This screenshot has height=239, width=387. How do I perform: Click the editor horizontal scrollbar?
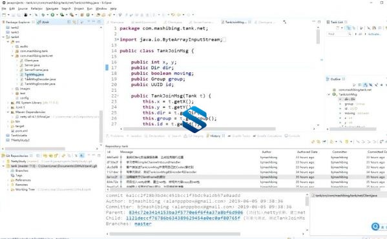coord(200,129)
